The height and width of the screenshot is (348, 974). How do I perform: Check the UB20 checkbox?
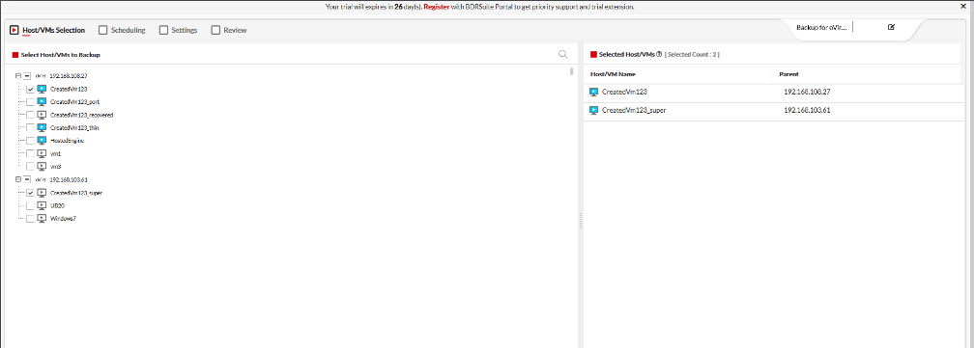30,205
